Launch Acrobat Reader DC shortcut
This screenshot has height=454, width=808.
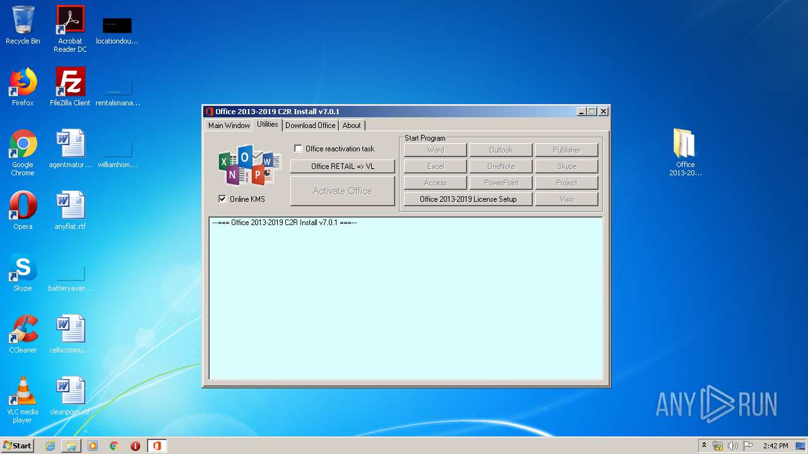[x=70, y=28]
